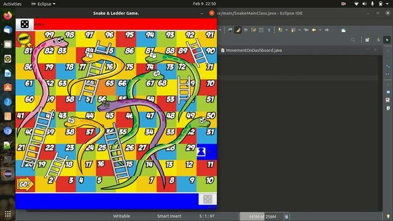Expand the back history dropdown arrow

tap(320, 30)
